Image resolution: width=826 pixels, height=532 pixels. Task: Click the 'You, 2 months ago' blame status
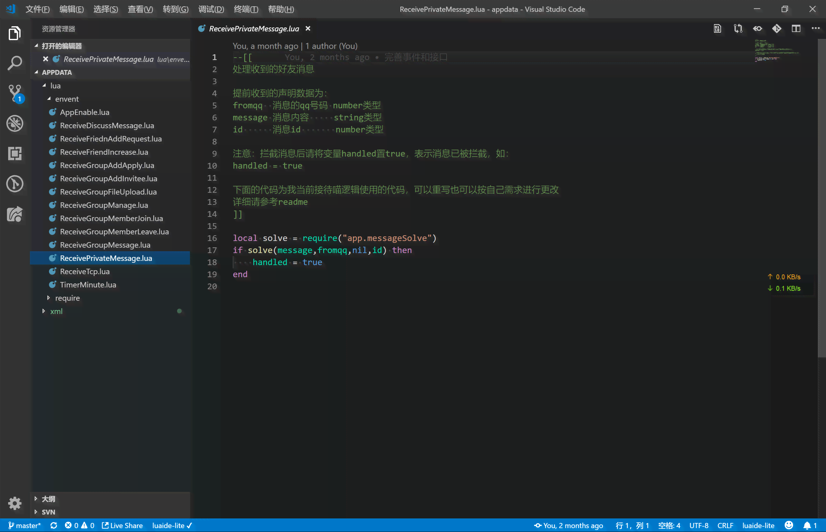(568, 525)
